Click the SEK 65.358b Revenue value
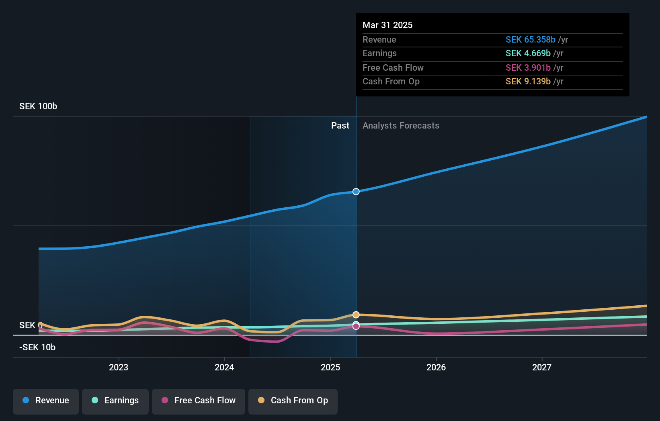 531,39
